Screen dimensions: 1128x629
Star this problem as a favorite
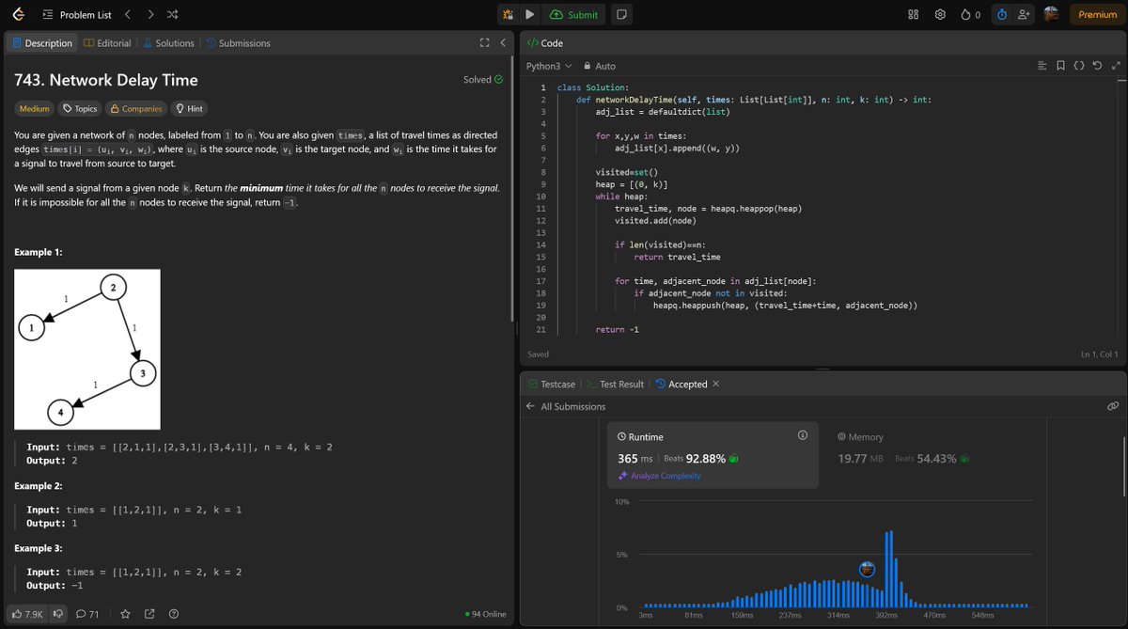125,613
